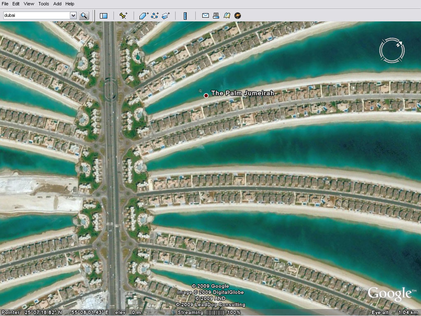421x316 pixels.
Task: Click Image © 2009 DigitalGlobe text
Action: tap(210, 292)
